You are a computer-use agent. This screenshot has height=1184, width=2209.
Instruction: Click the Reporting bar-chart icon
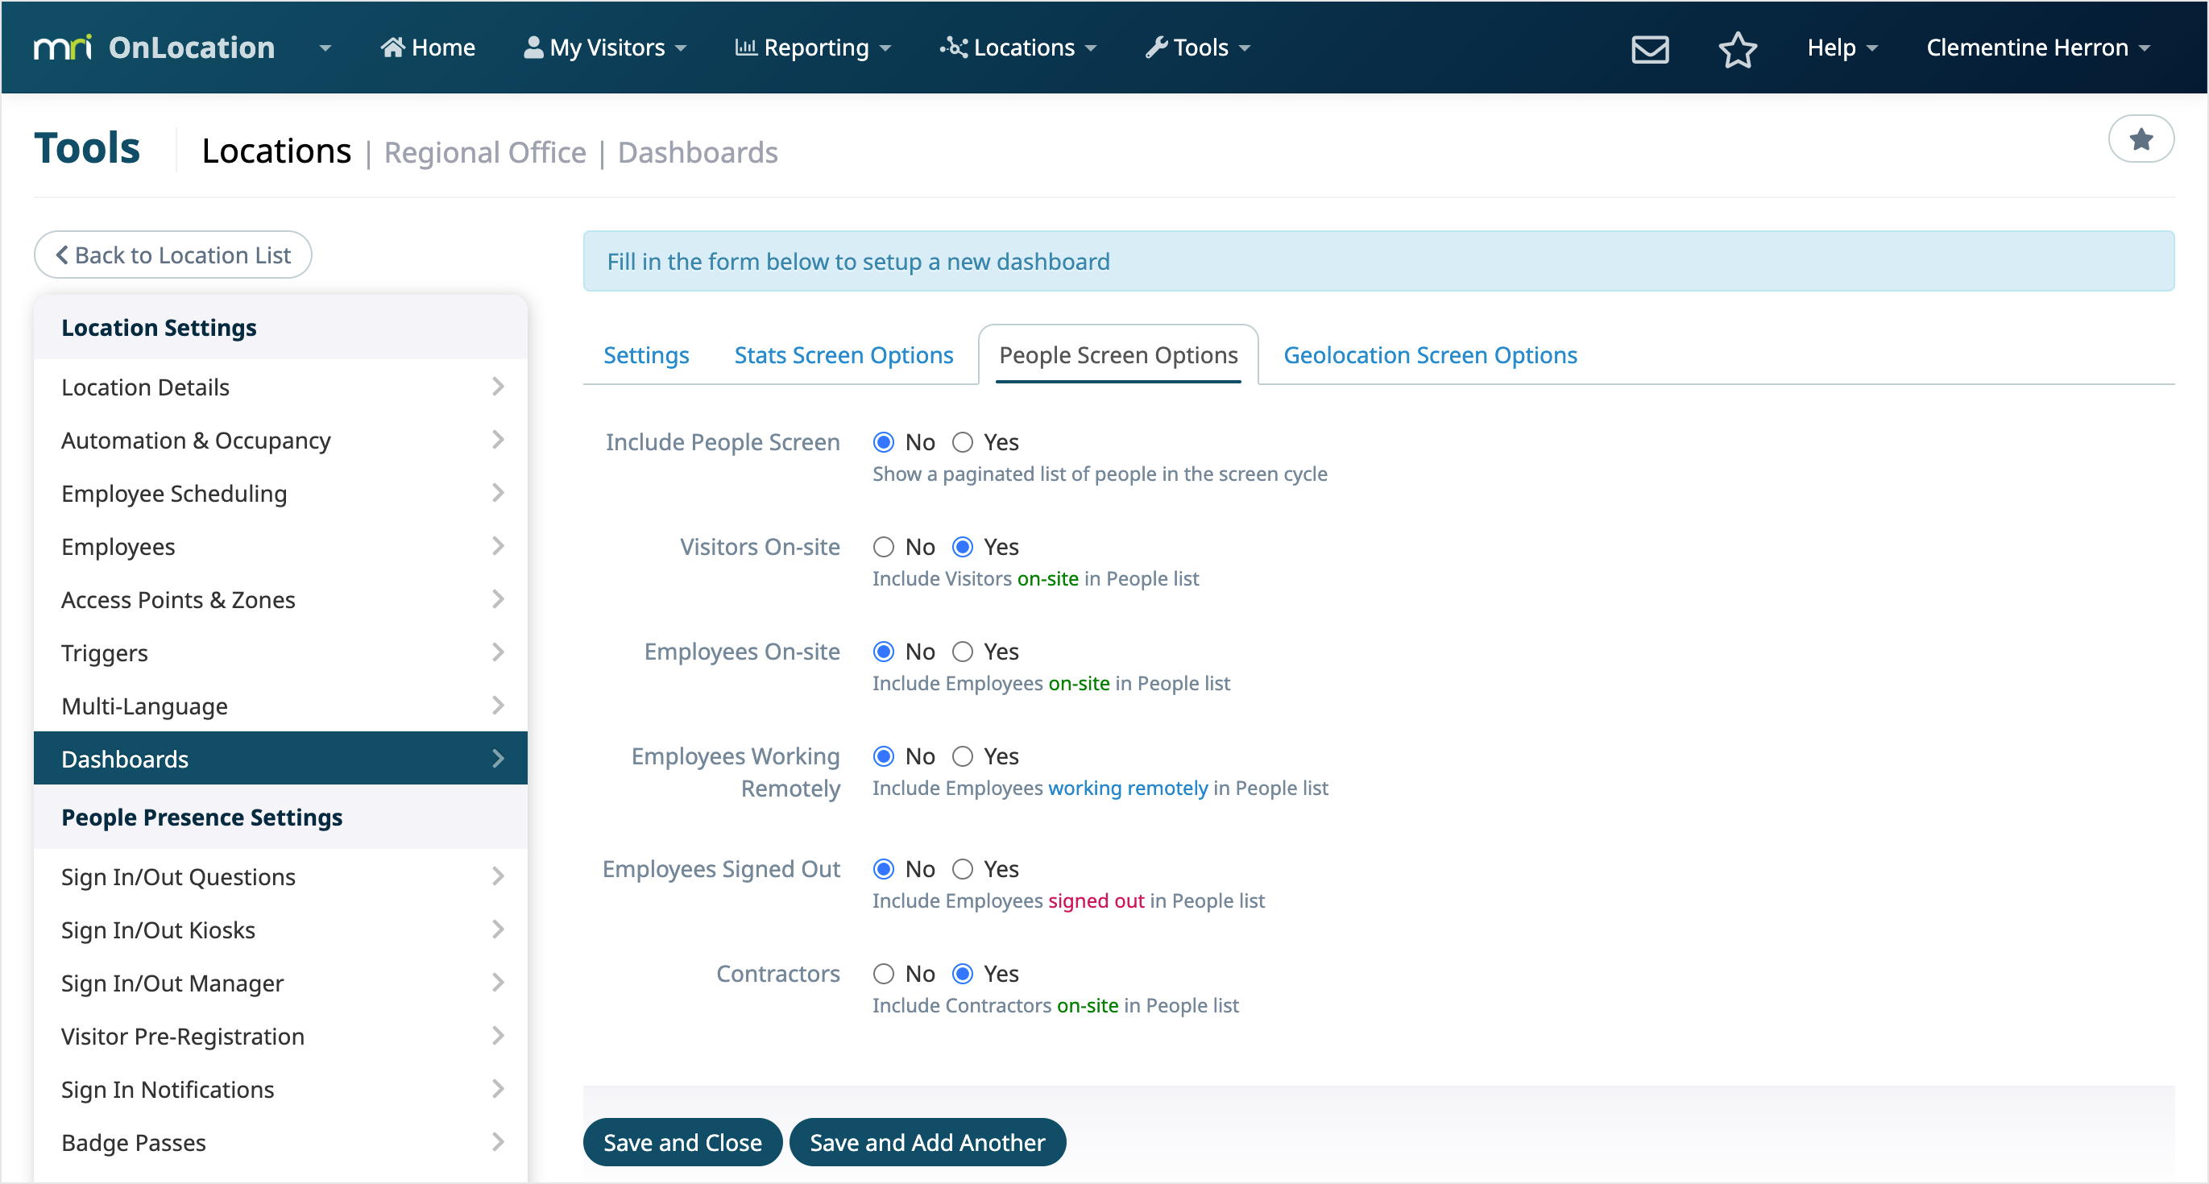pyautogui.click(x=745, y=48)
